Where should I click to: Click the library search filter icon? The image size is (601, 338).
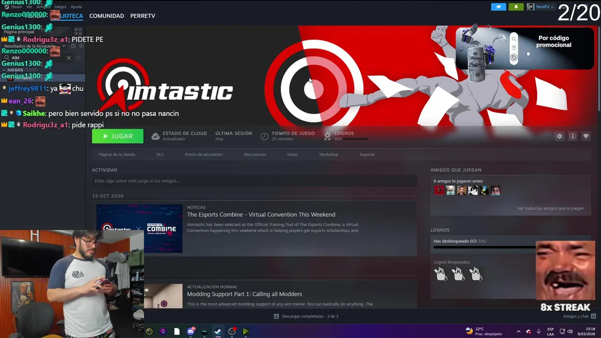tap(78, 58)
